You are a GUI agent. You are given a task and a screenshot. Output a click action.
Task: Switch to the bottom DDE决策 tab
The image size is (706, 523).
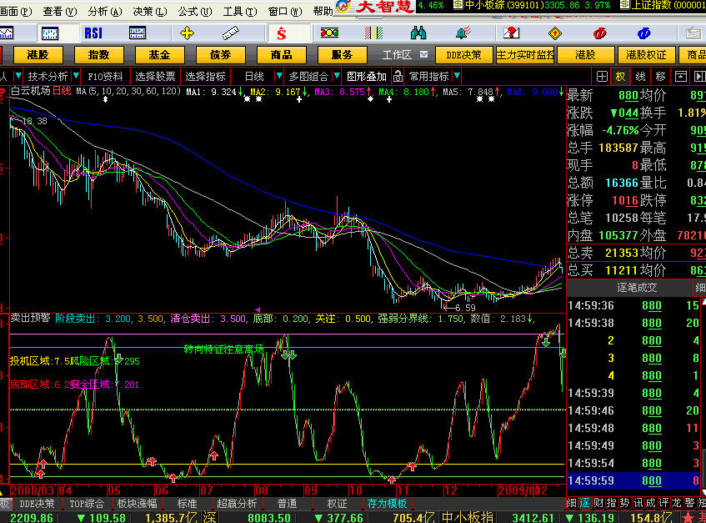click(x=37, y=504)
